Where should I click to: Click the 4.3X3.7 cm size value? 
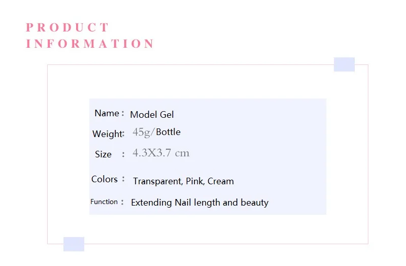click(161, 153)
